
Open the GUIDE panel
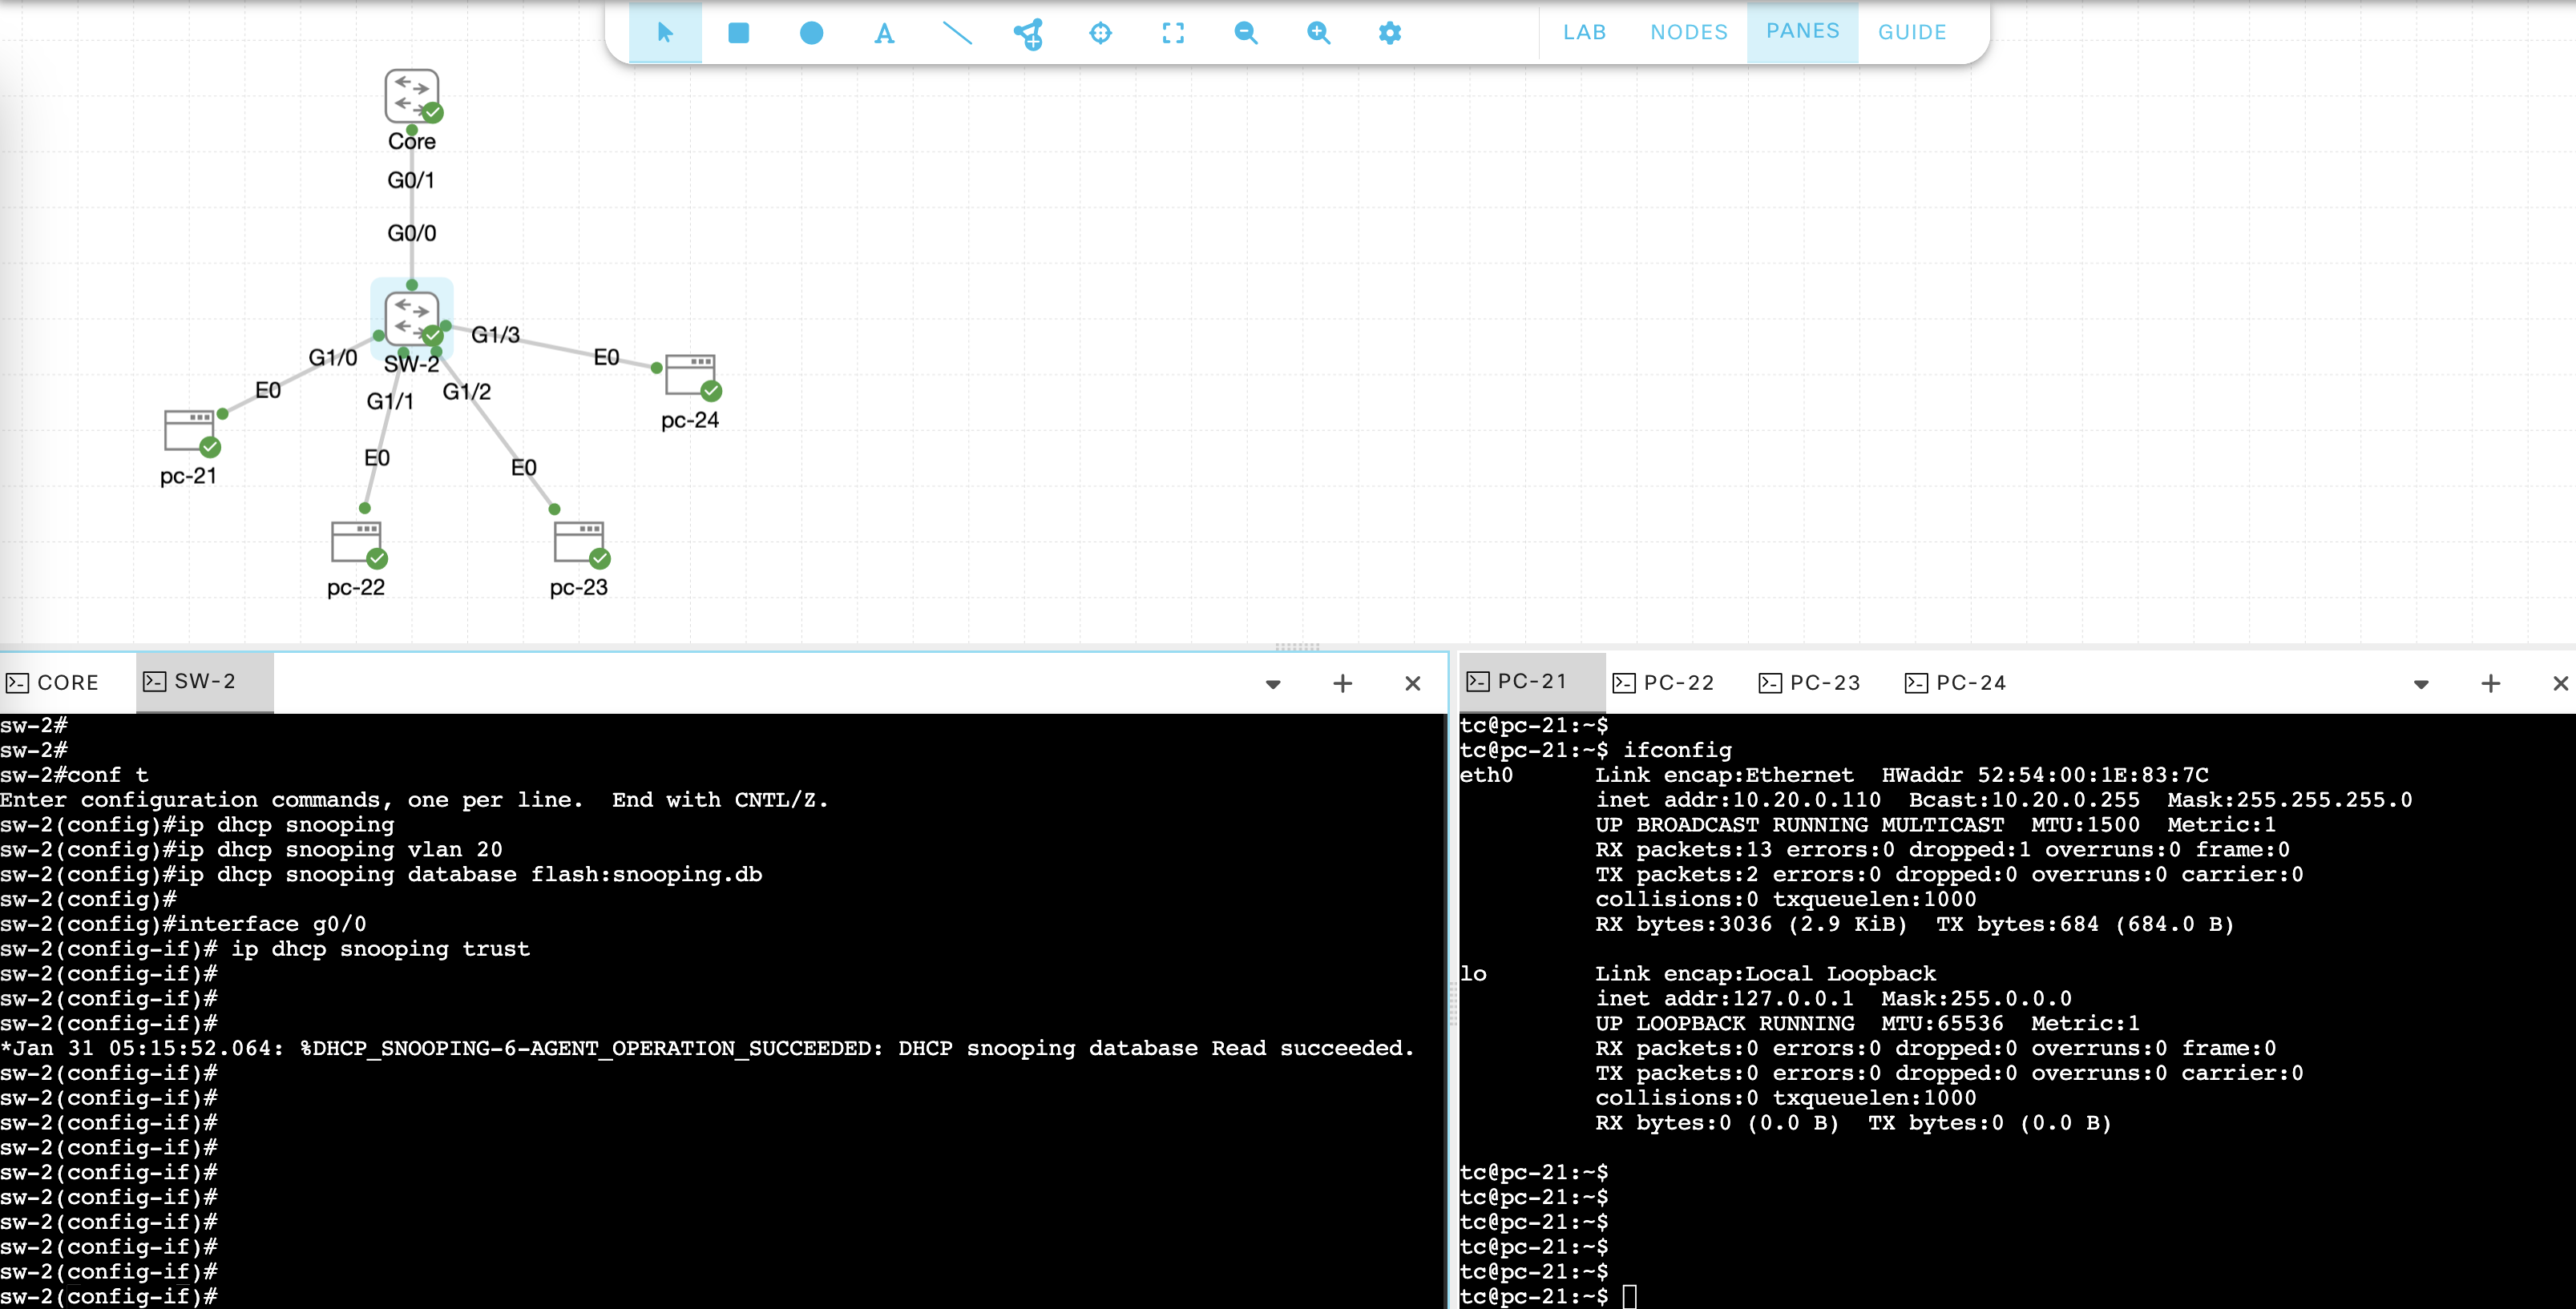point(1911,32)
